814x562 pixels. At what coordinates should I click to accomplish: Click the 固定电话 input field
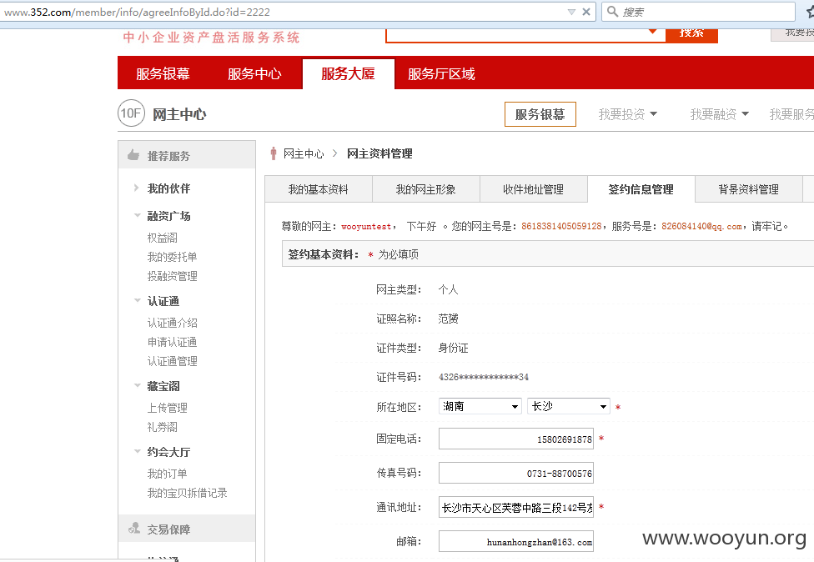pos(516,439)
